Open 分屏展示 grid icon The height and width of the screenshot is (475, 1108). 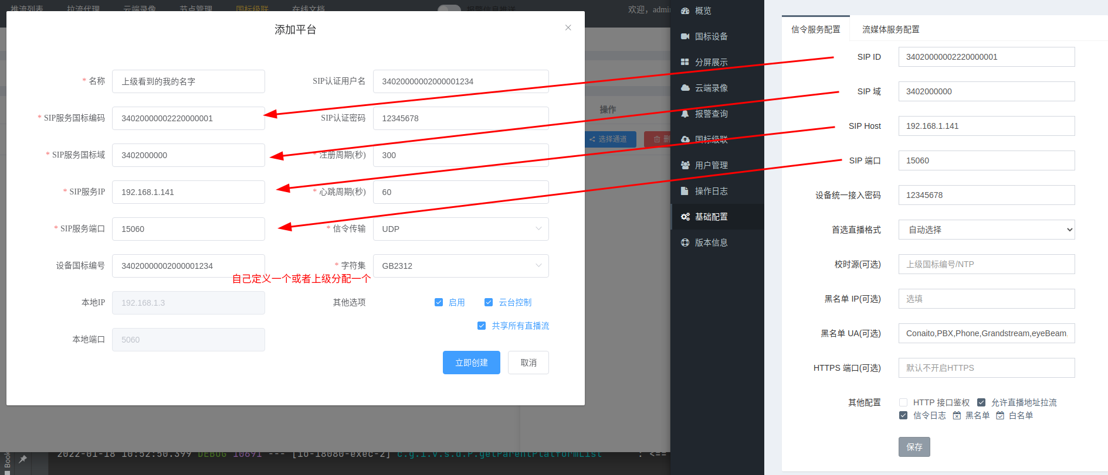pos(685,62)
